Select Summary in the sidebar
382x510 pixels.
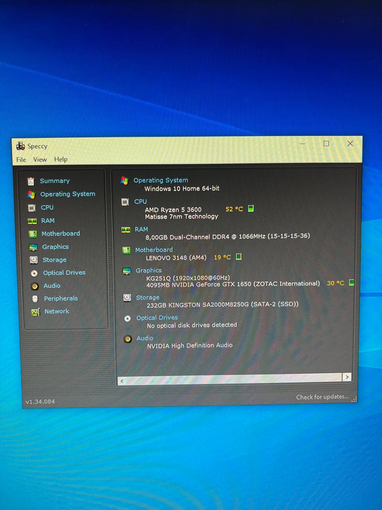[55, 181]
